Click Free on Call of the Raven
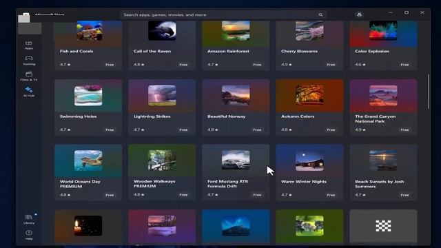Viewport: 441px width, 248px height. coord(183,65)
